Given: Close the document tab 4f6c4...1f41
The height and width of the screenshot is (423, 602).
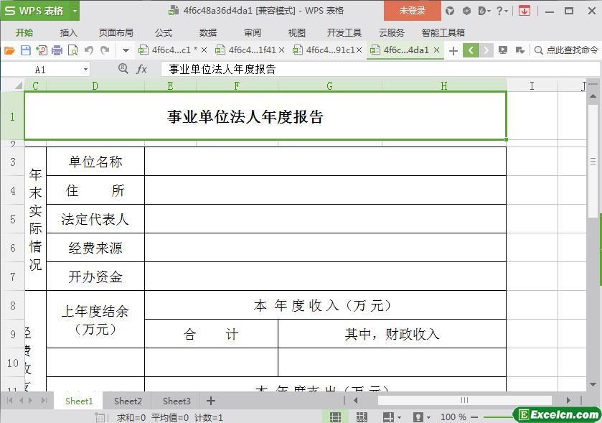Looking at the screenshot, I should click(x=281, y=50).
